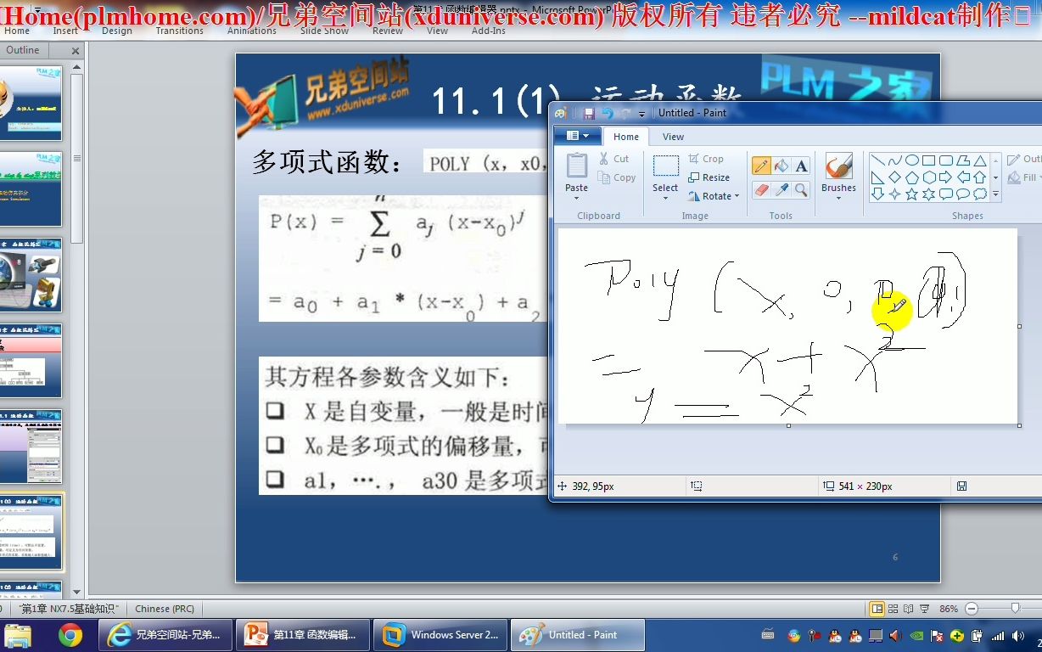The image size is (1042, 652).
Task: Select the Fill with color bucket tool
Action: coord(781,165)
